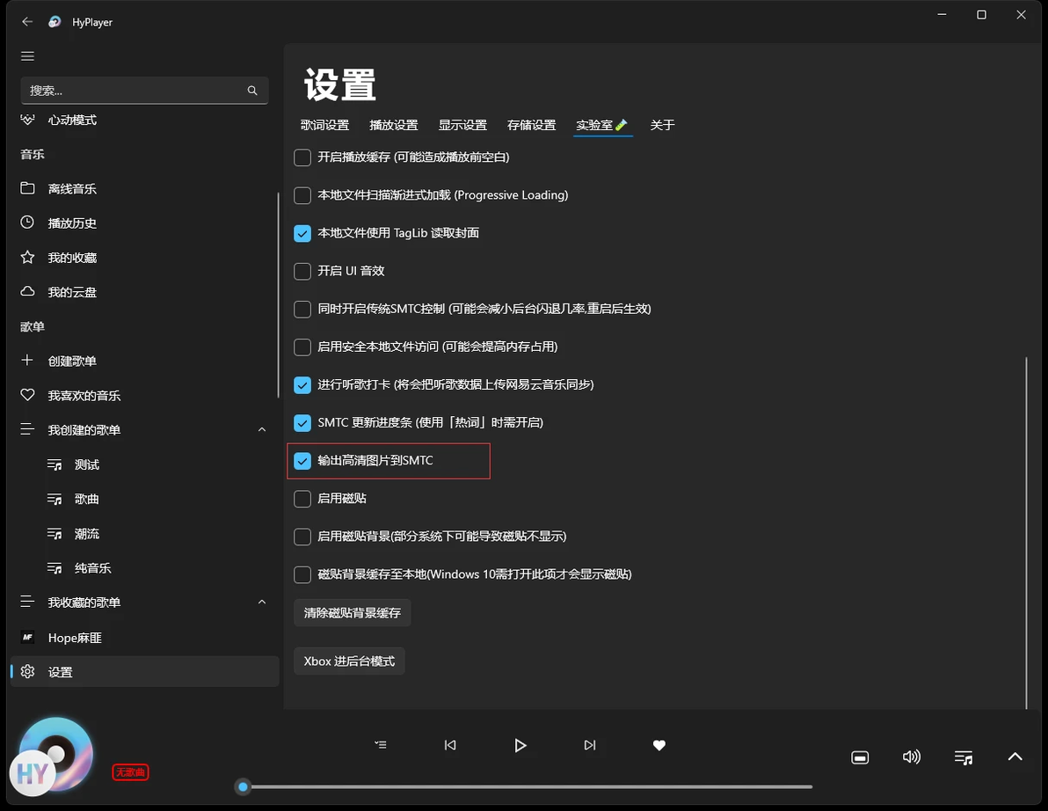Open 我的云盘 cloud icon
Image resolution: width=1048 pixels, height=811 pixels.
point(27,291)
